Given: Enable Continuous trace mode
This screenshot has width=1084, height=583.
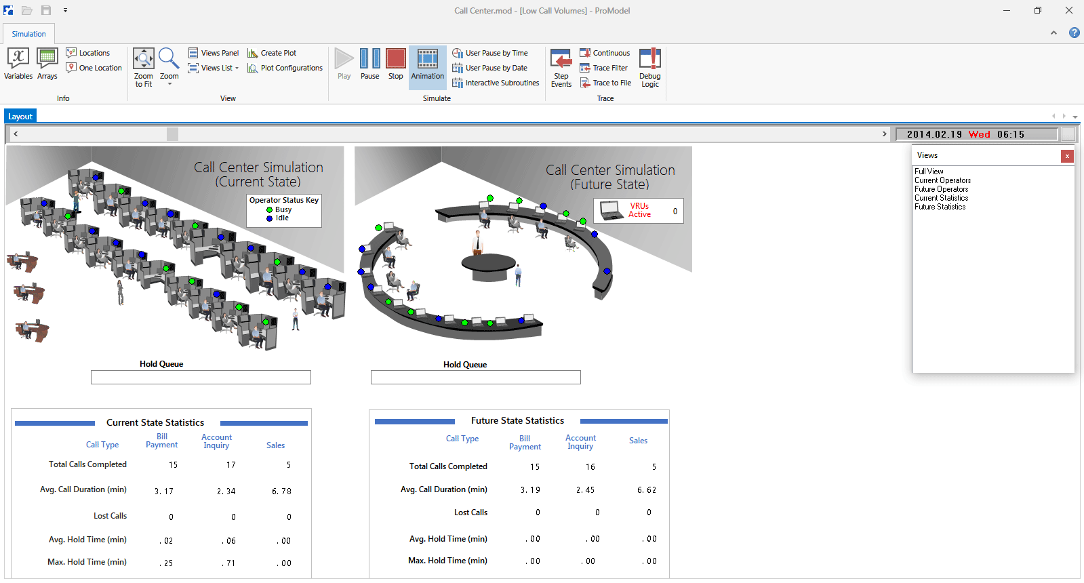Looking at the screenshot, I should (x=605, y=53).
